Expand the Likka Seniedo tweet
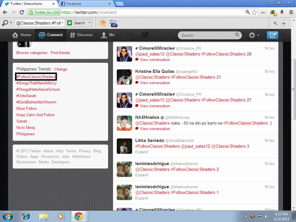The width and height of the screenshot is (296, 222). pyautogui.click(x=142, y=152)
